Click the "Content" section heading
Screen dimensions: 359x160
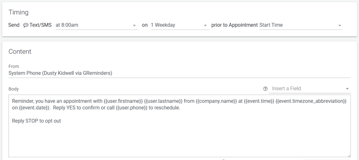click(20, 52)
